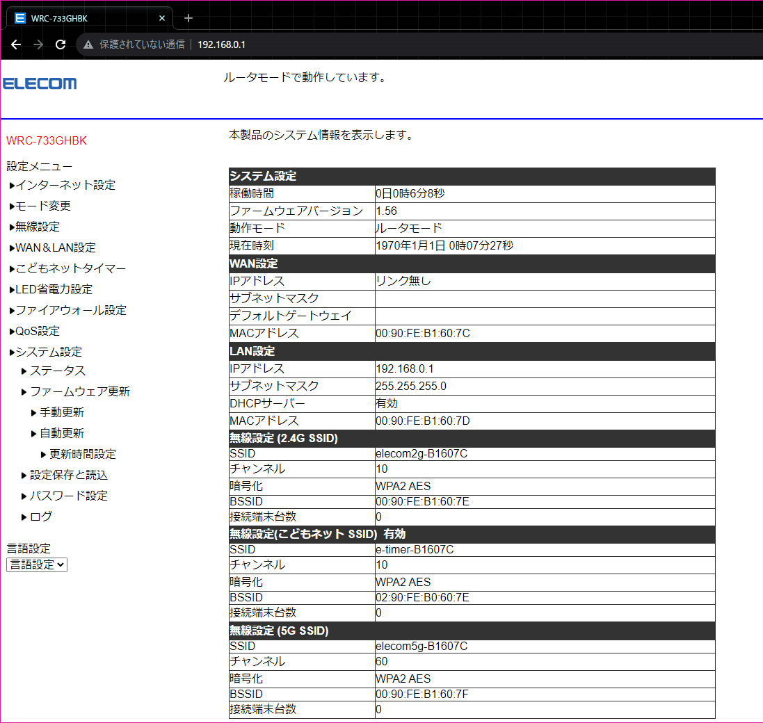Open ファイアウォール設定 from the menu
Viewport: 763px width, 723px height.
[x=70, y=310]
